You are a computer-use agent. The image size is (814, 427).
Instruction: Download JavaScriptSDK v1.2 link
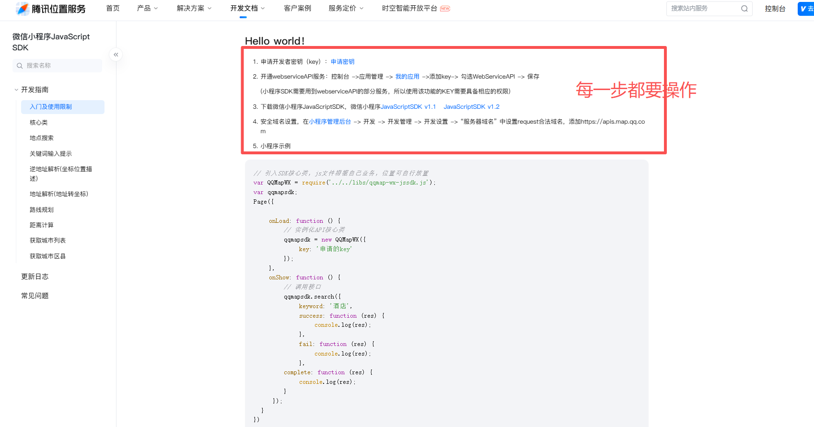(471, 107)
